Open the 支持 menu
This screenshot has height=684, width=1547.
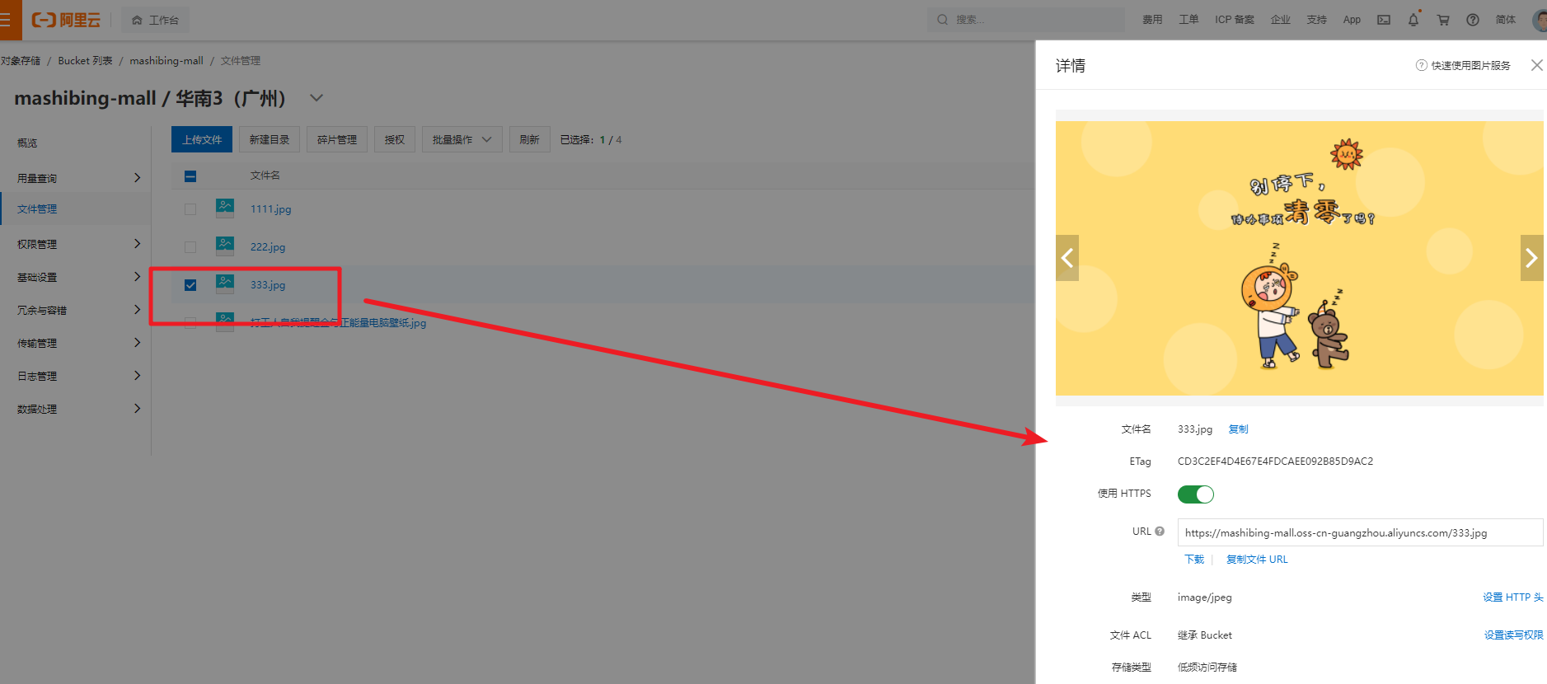click(x=1317, y=20)
